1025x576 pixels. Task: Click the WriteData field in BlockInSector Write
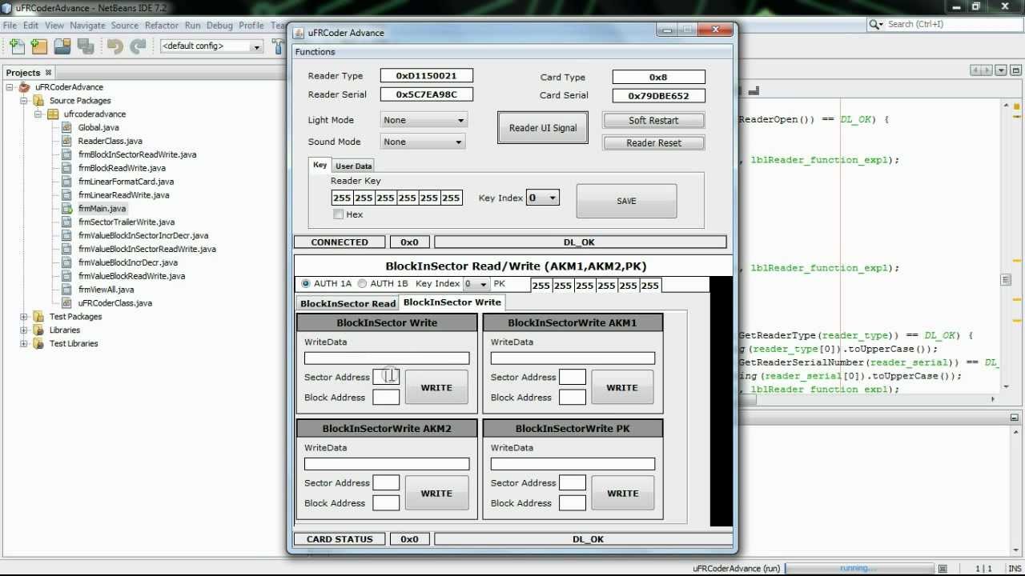coord(387,358)
